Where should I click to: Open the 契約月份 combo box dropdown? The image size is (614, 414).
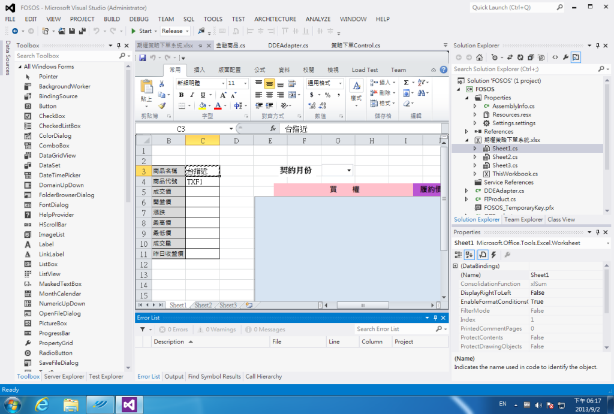348,170
